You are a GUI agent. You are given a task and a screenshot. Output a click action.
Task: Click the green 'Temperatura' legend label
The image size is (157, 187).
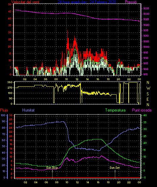115,110
